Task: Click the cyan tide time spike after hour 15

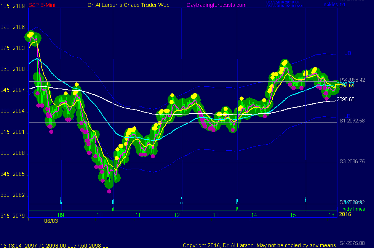Action: point(305,200)
